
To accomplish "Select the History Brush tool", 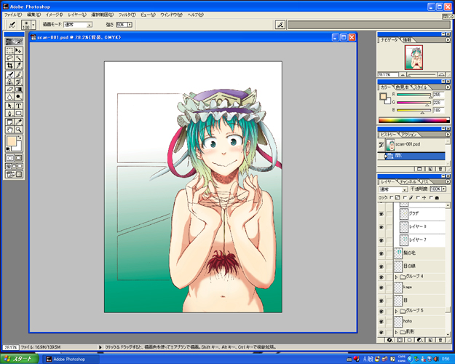I will coord(18,82).
